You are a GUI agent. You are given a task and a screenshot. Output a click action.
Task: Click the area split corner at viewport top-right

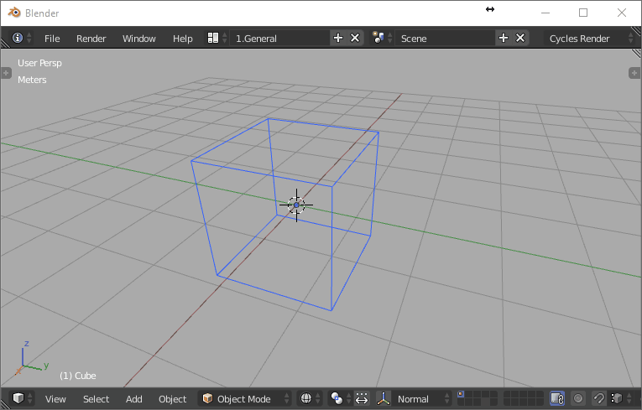click(x=636, y=53)
